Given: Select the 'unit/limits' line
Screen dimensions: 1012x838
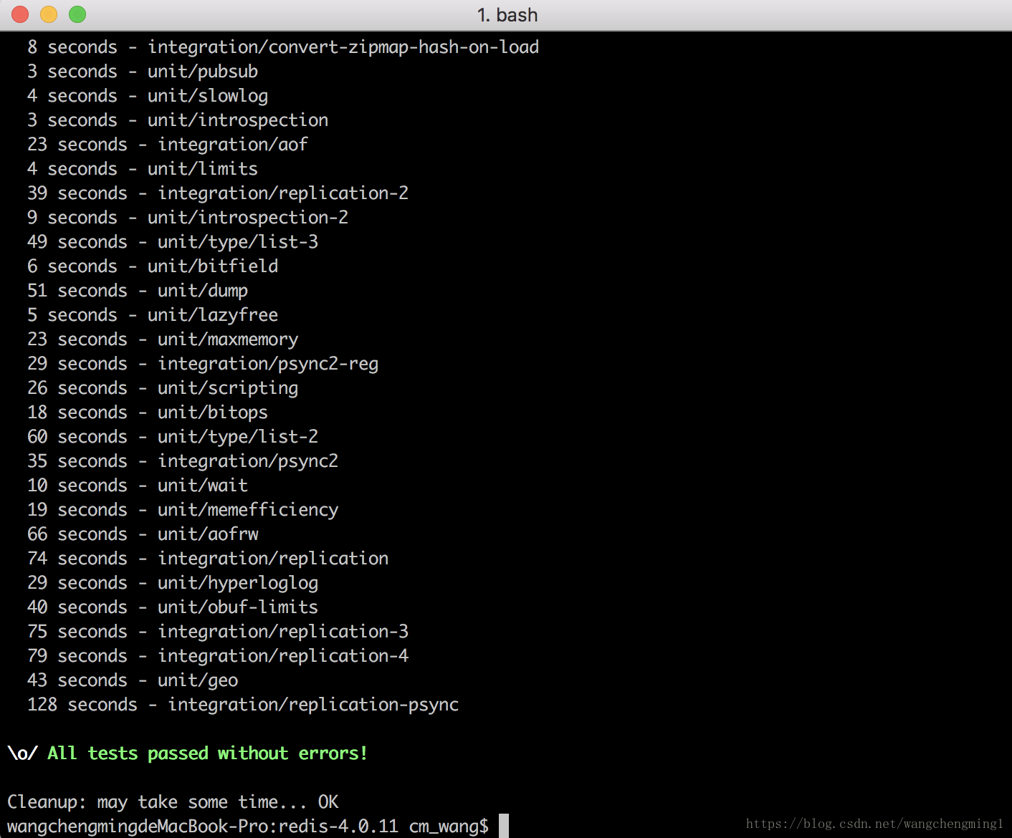Looking at the screenshot, I should click(143, 169).
